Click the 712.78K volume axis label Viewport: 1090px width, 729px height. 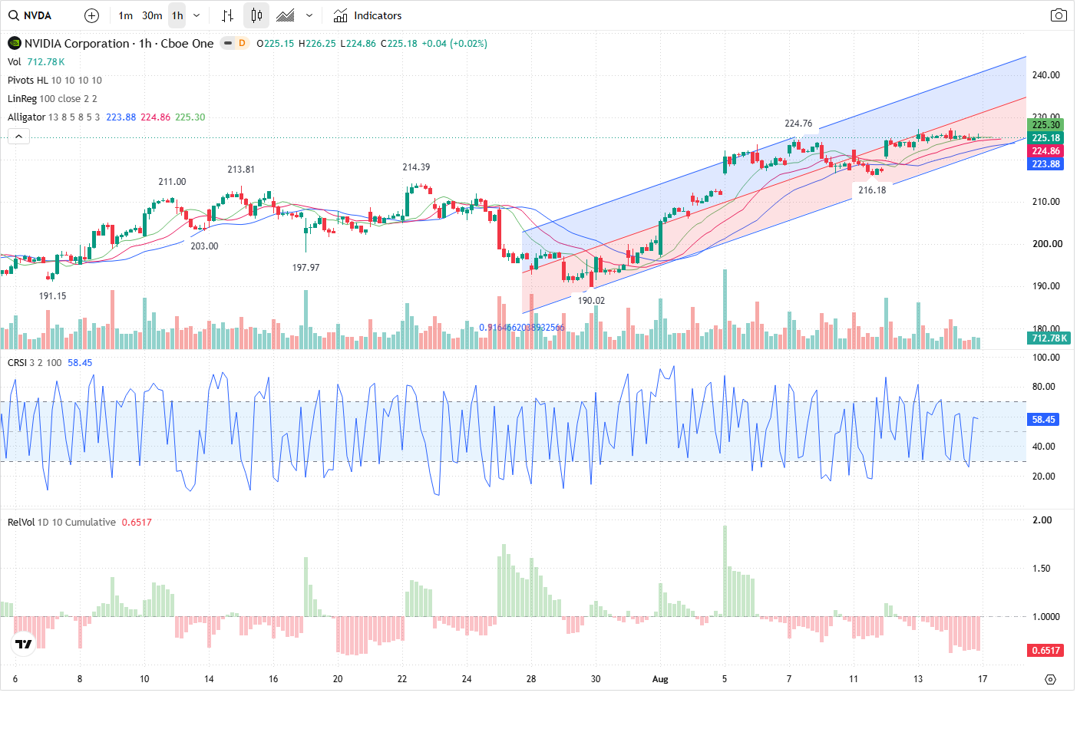(1049, 338)
